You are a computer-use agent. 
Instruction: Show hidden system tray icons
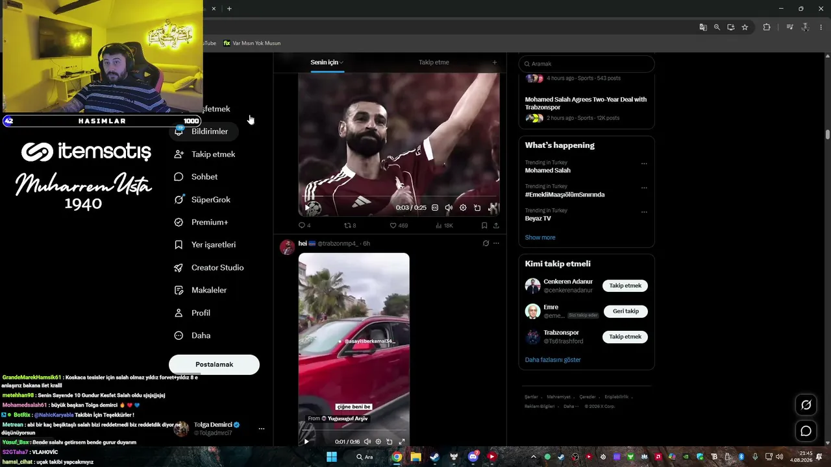tap(534, 457)
